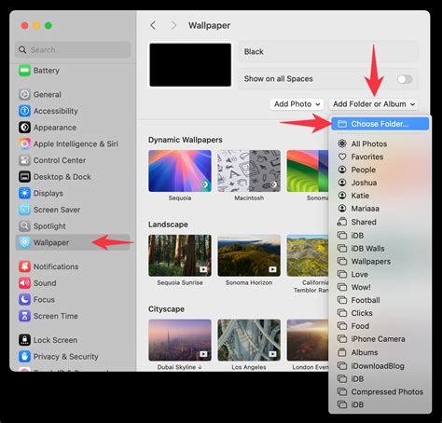The width and height of the screenshot is (442, 423).
Task: Select Joshua in the album menu
Action: click(x=380, y=183)
